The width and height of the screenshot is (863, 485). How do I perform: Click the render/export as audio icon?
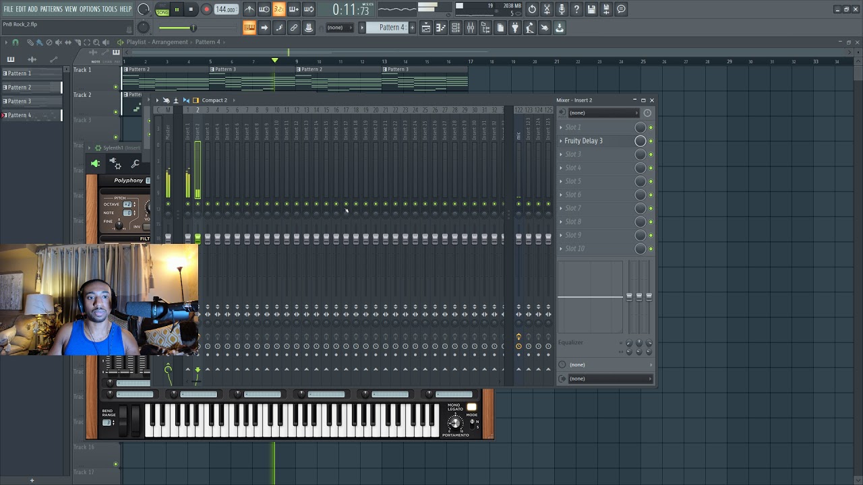tap(606, 9)
